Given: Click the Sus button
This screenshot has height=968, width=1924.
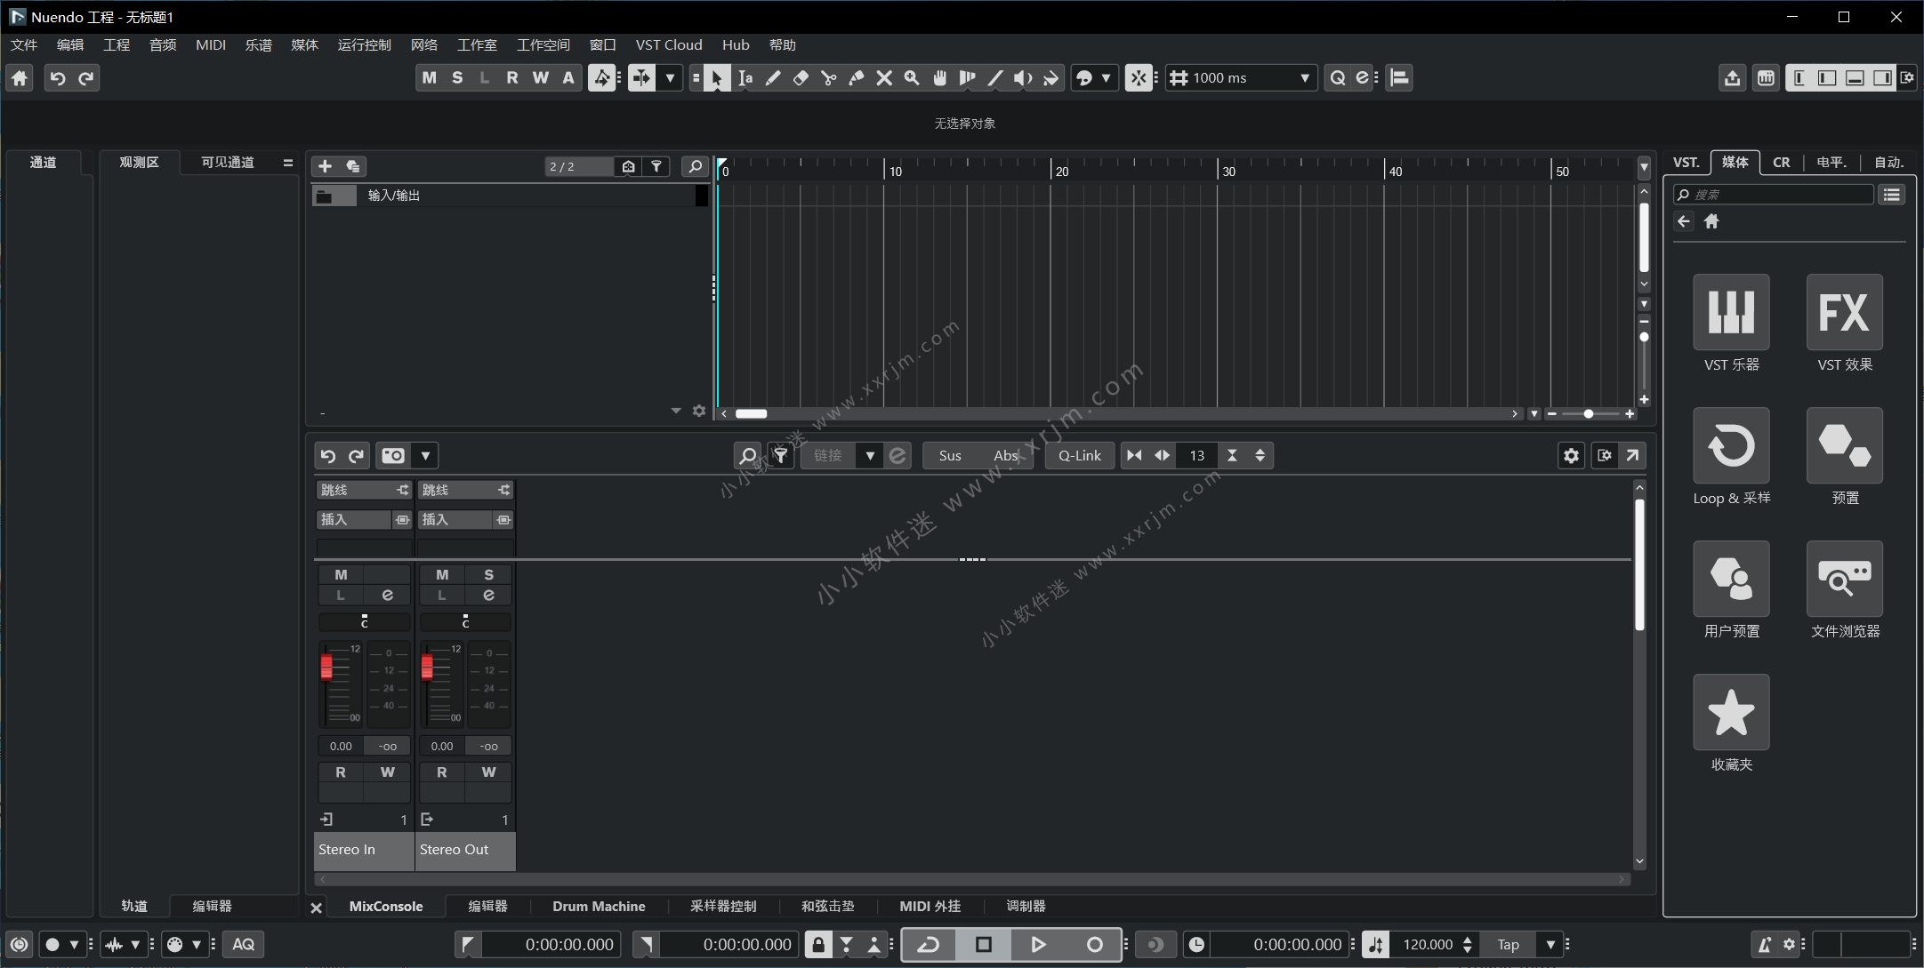Looking at the screenshot, I should (x=950, y=455).
